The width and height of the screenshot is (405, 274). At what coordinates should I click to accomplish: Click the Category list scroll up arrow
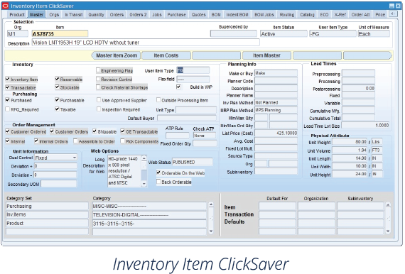(211, 205)
